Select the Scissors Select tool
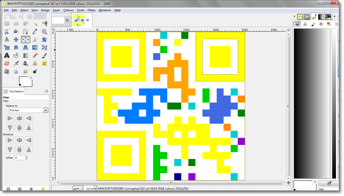The image size is (344, 196). tap(7, 32)
